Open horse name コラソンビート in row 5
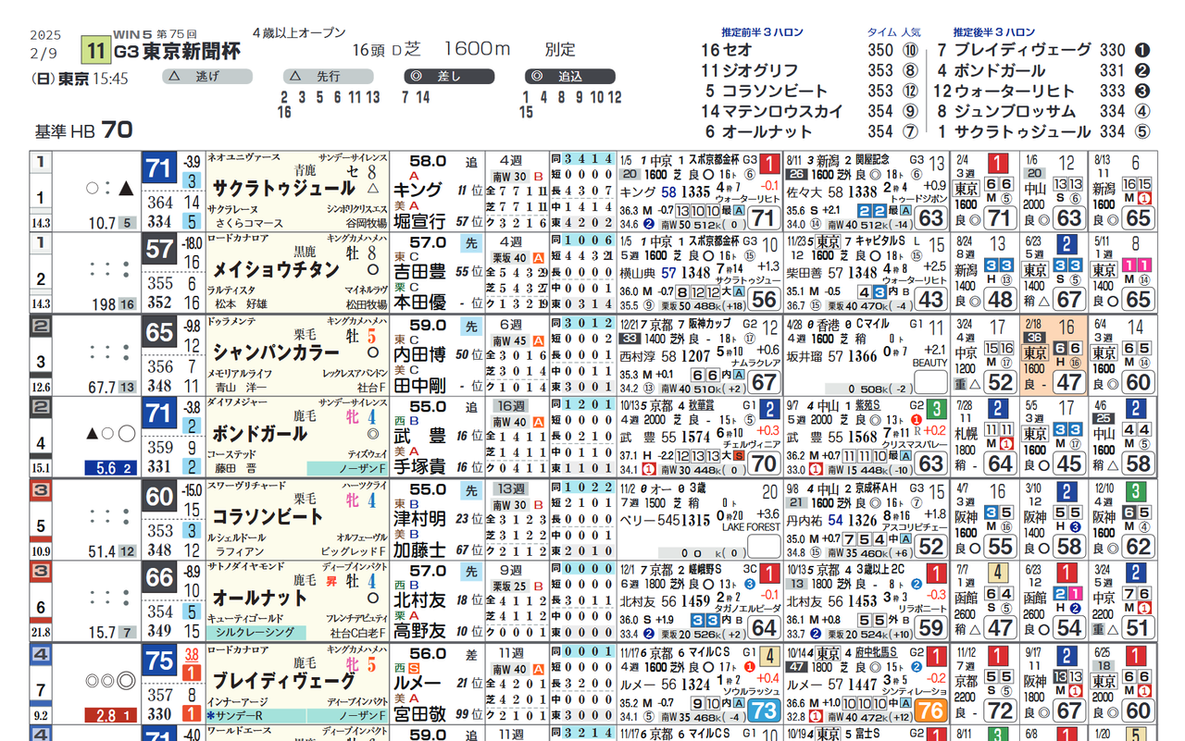This screenshot has width=1185, height=741. (268, 516)
